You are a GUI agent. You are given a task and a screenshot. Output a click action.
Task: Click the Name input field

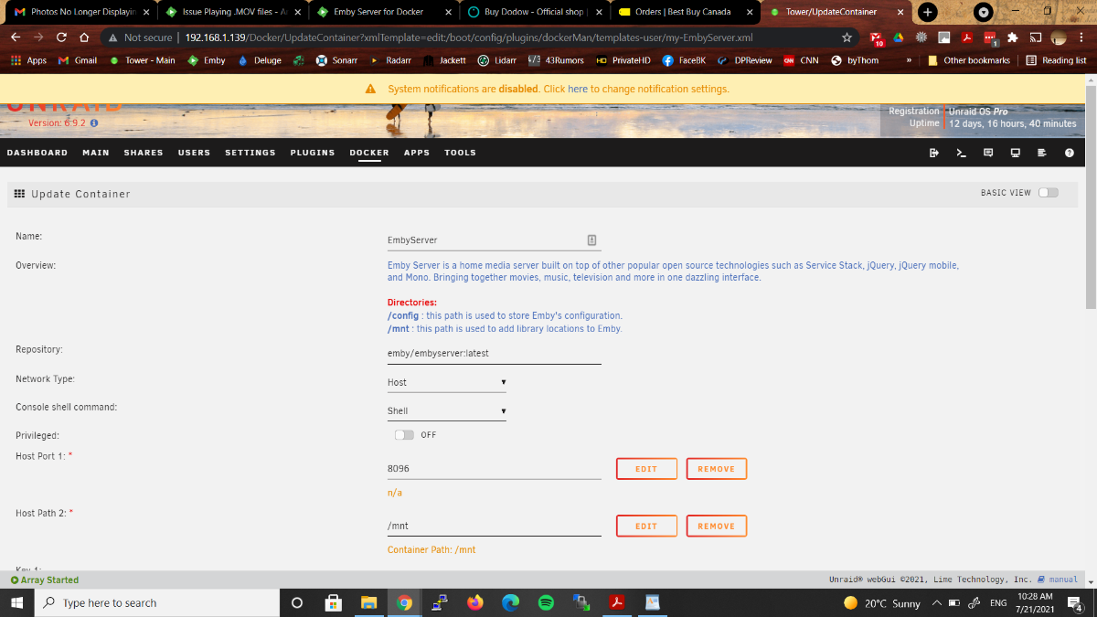495,240
